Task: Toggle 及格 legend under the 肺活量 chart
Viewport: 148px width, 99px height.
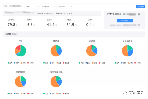Action: point(59,63)
